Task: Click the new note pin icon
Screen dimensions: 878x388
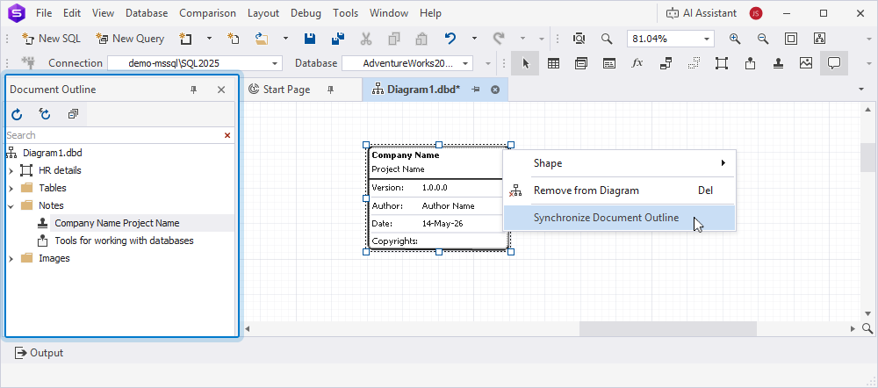Action: [x=750, y=63]
